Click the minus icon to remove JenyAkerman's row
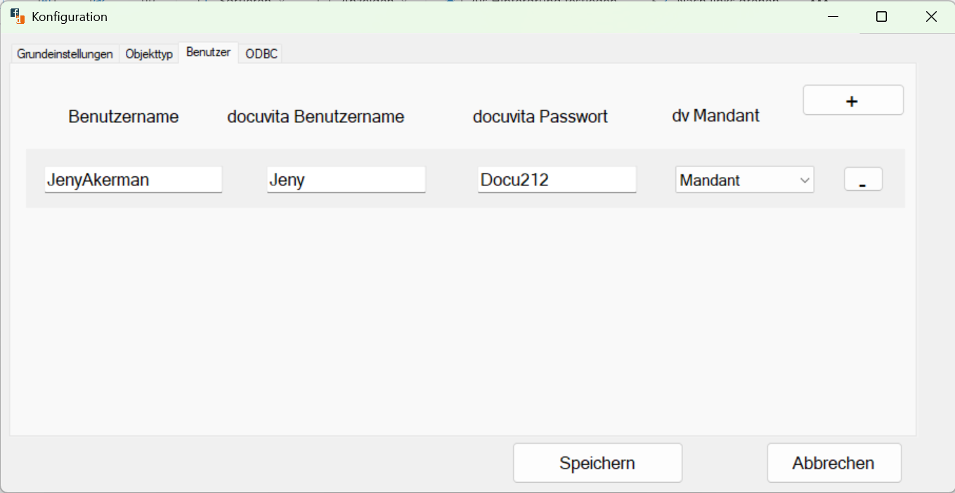 [x=862, y=179]
